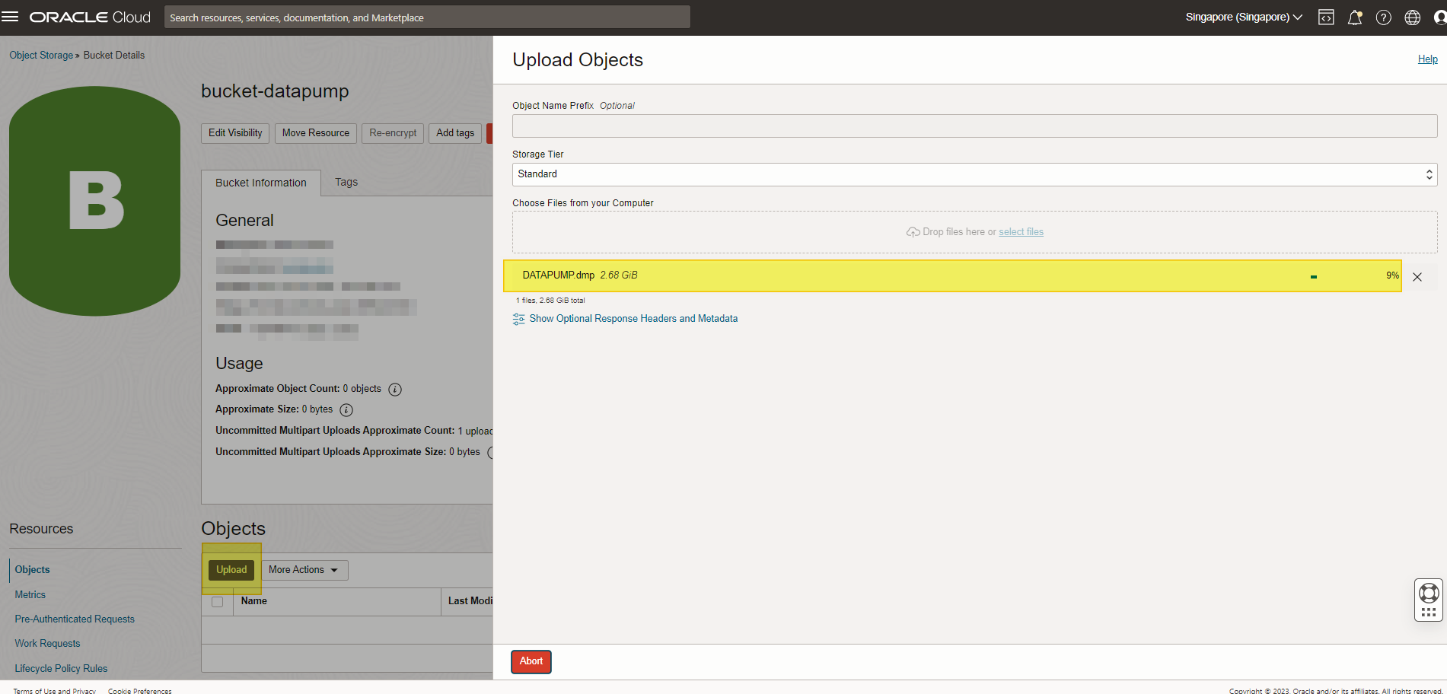The width and height of the screenshot is (1447, 694).
Task: Open the user profile icon
Action: click(1439, 18)
